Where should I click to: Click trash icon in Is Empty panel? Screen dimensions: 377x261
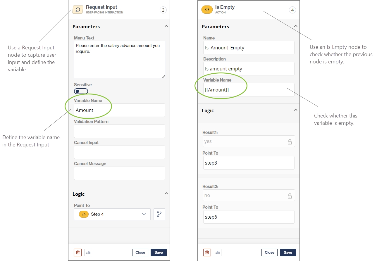click(x=207, y=253)
